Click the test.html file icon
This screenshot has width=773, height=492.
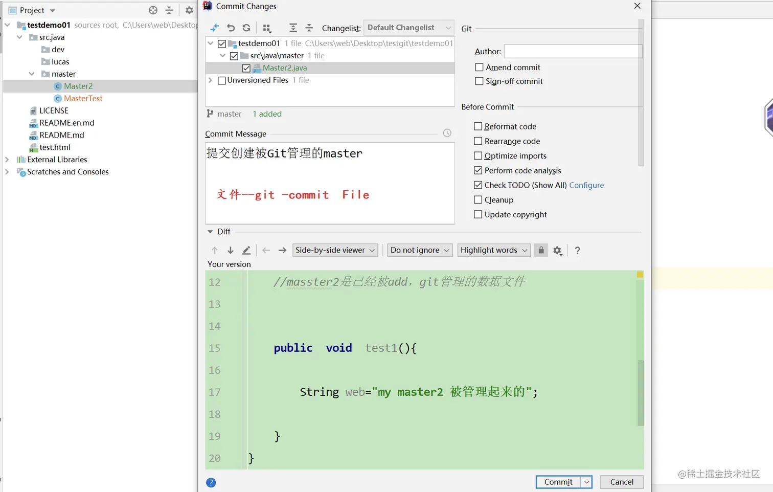tap(34, 148)
